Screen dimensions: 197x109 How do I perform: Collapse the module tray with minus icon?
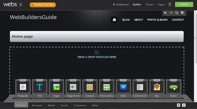[x=184, y=105]
